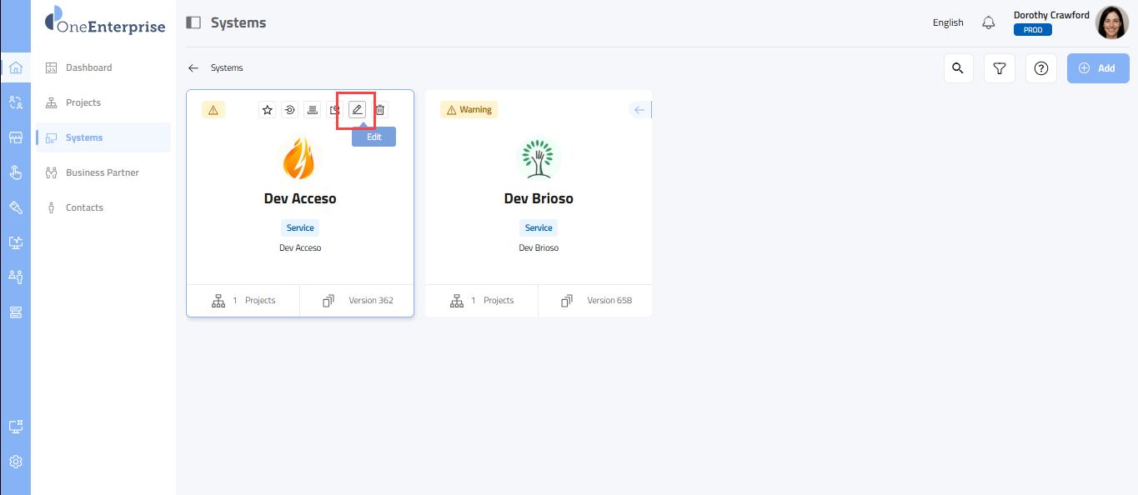Delete Dev Acceso using the trash icon
The width and height of the screenshot is (1138, 495).
pos(379,110)
